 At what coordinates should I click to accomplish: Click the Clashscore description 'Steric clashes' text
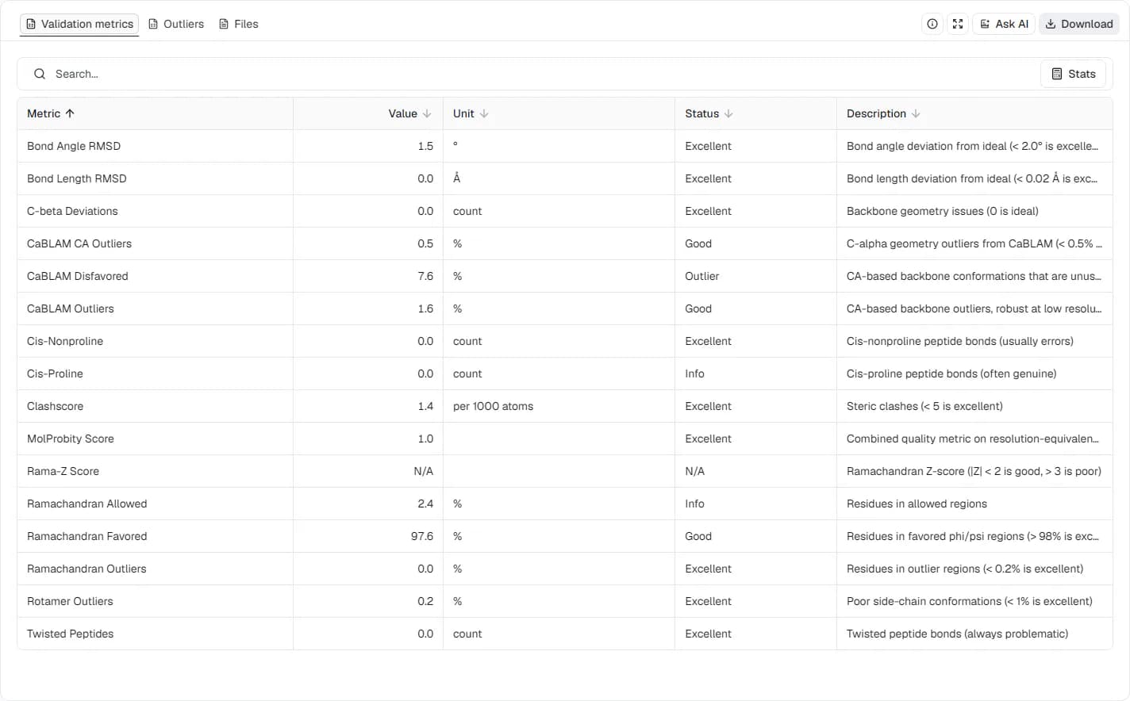pyautogui.click(x=881, y=406)
